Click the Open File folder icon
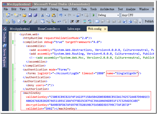Image resolution: width=157 pixels, height=114 pixels. tap(24, 15)
